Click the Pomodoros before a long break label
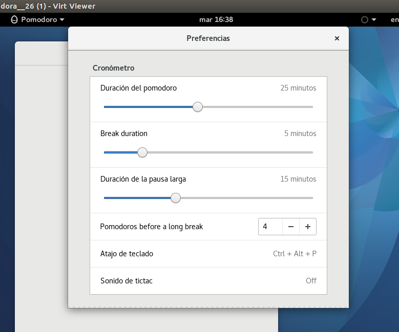Viewport: 399px width, 332px height. [152, 227]
